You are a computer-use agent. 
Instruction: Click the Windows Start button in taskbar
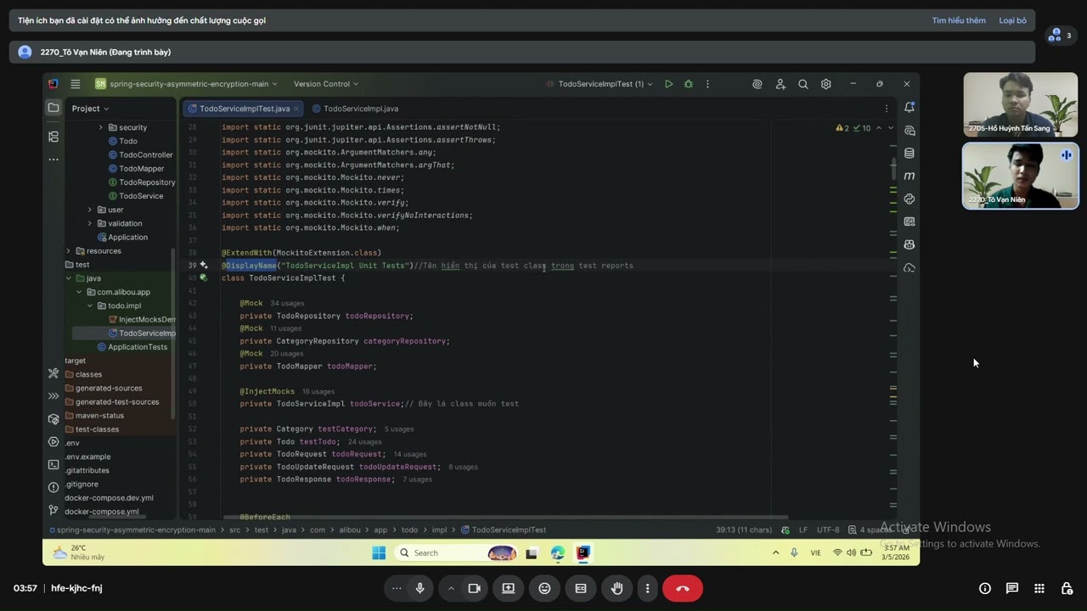pos(379,553)
